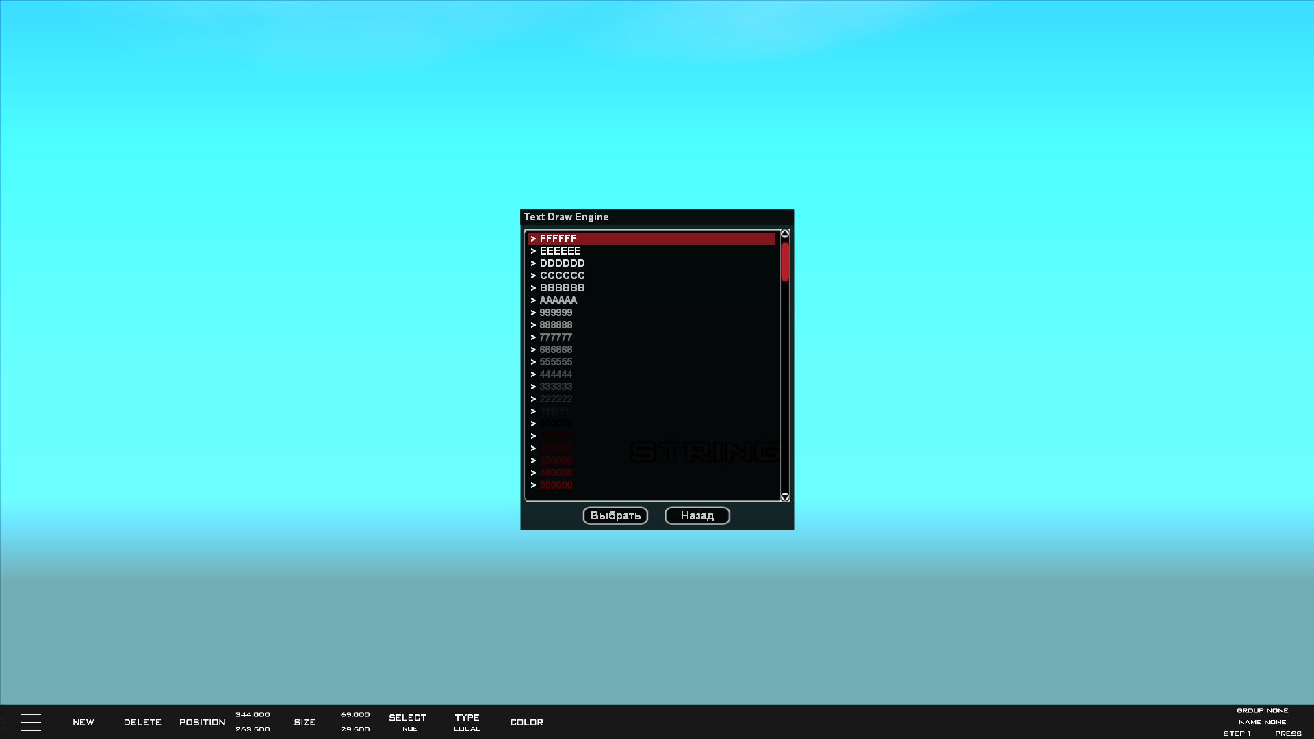Choose the 550000 red color entry
1314x739 pixels.
556,485
